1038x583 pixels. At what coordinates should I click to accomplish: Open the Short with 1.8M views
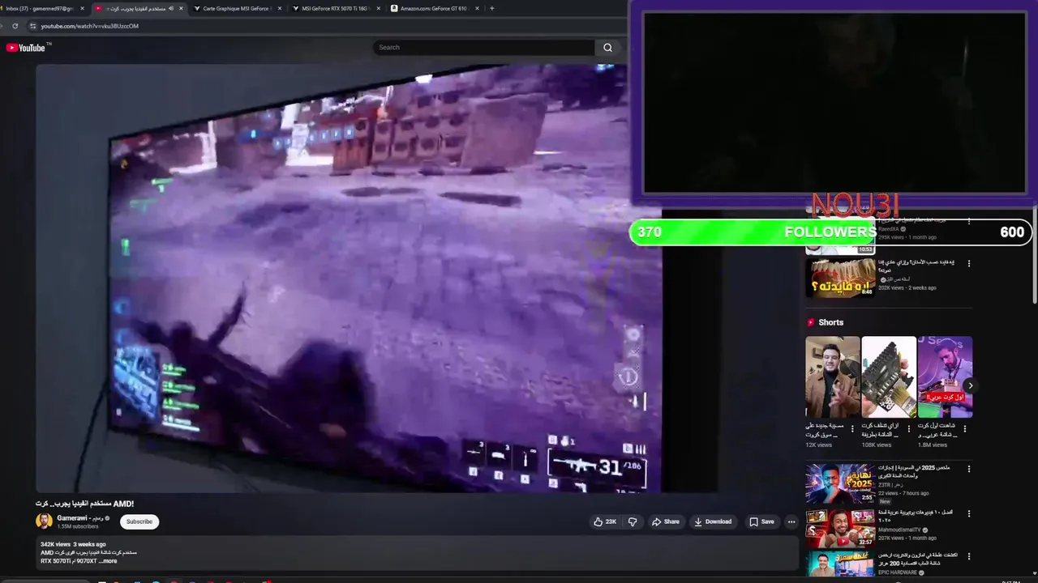coord(945,377)
